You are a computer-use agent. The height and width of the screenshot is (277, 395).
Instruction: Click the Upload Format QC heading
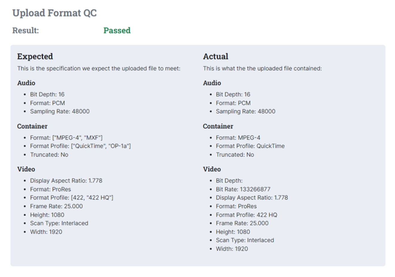pos(54,13)
